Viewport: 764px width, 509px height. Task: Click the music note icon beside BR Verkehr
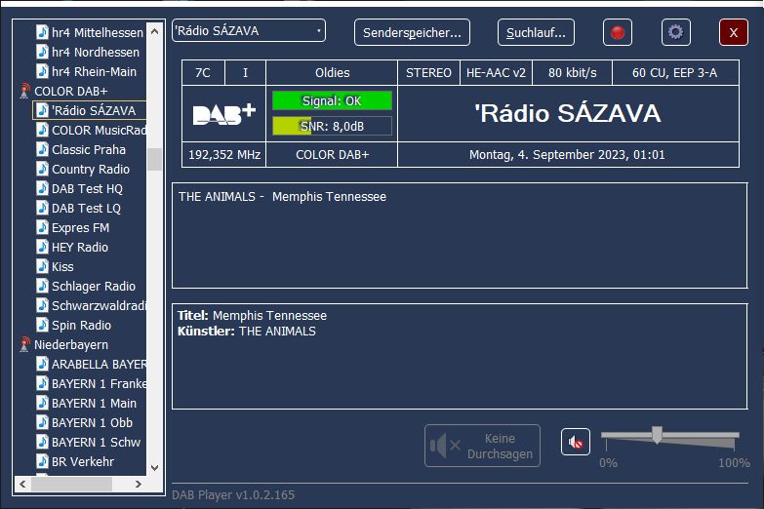click(42, 461)
